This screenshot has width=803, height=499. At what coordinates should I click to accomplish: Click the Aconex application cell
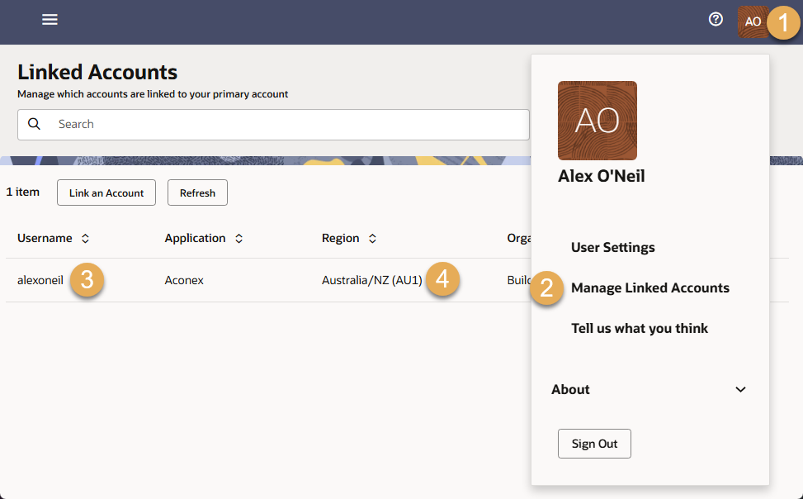[184, 280]
